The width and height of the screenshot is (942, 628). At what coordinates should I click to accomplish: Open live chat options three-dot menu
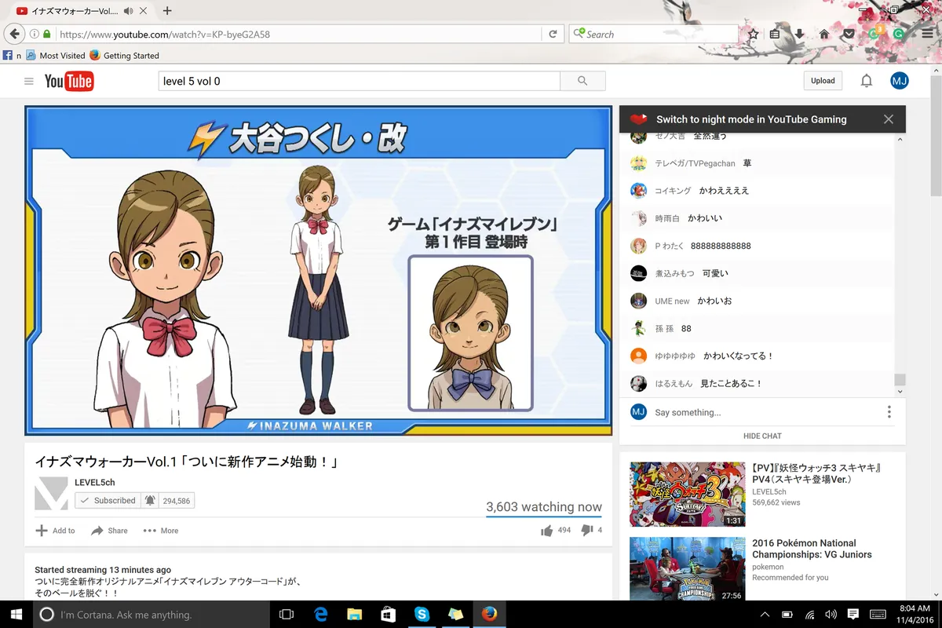(889, 412)
